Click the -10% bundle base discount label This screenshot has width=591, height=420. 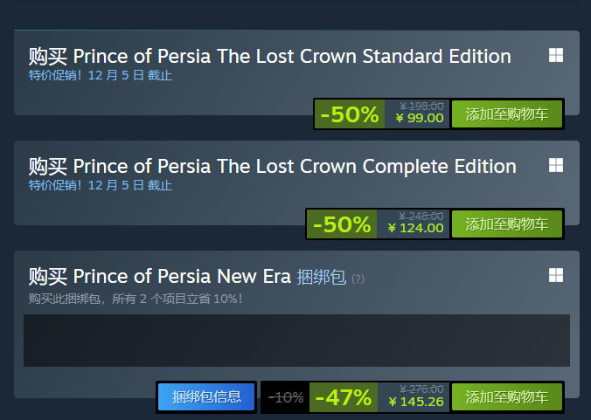point(286,397)
